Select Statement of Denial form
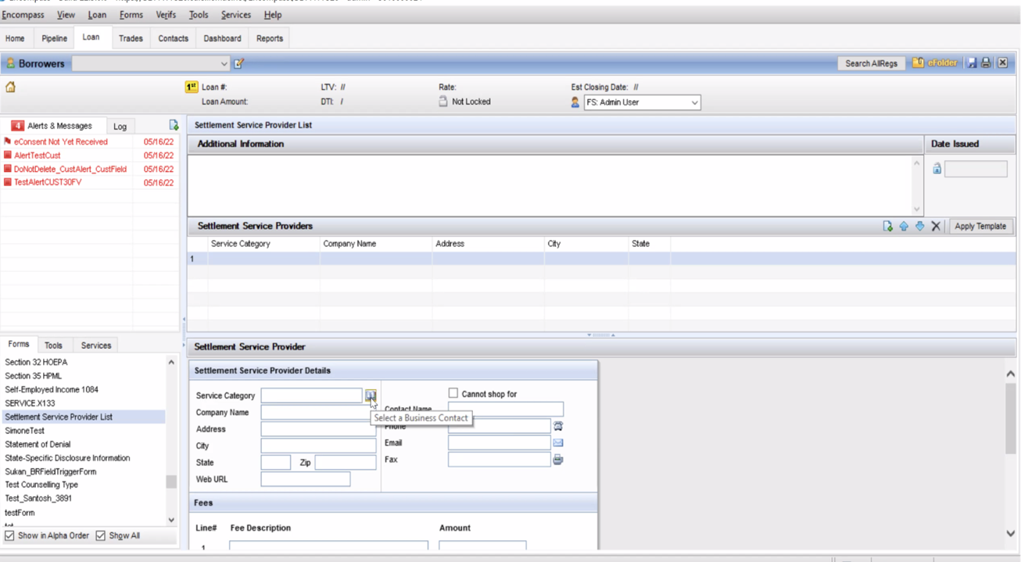Image resolution: width=1021 pixels, height=562 pixels. pyautogui.click(x=38, y=444)
